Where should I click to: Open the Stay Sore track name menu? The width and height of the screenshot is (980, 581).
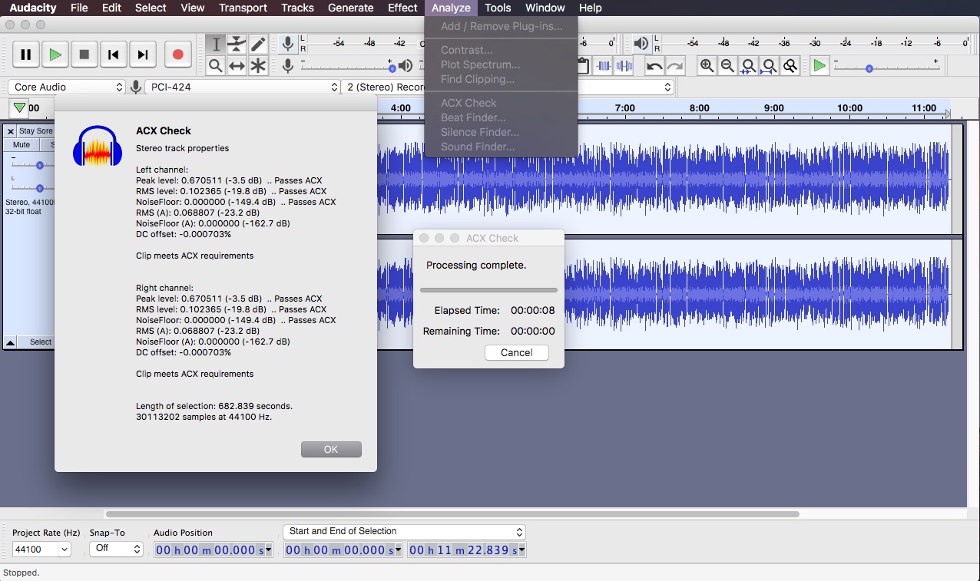click(x=36, y=131)
